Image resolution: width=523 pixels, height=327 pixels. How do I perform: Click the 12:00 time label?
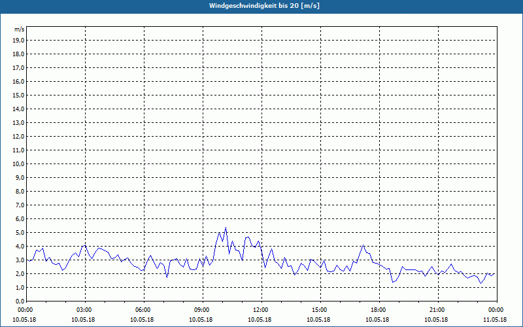click(x=261, y=310)
